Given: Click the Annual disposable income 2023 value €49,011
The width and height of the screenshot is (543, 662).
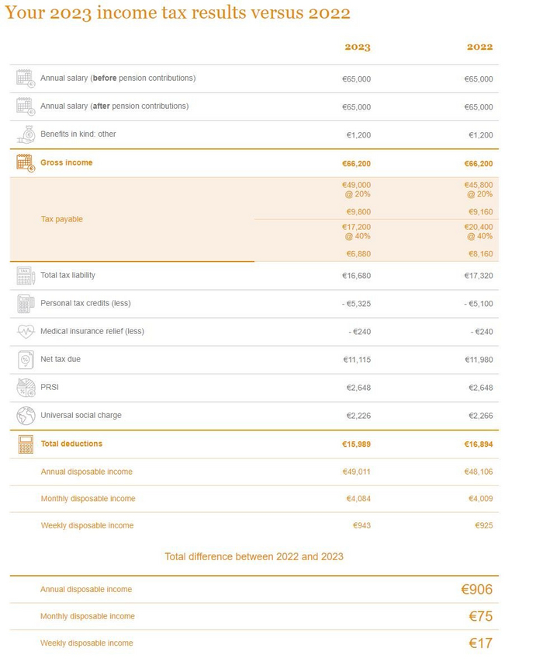Looking at the screenshot, I should [356, 472].
